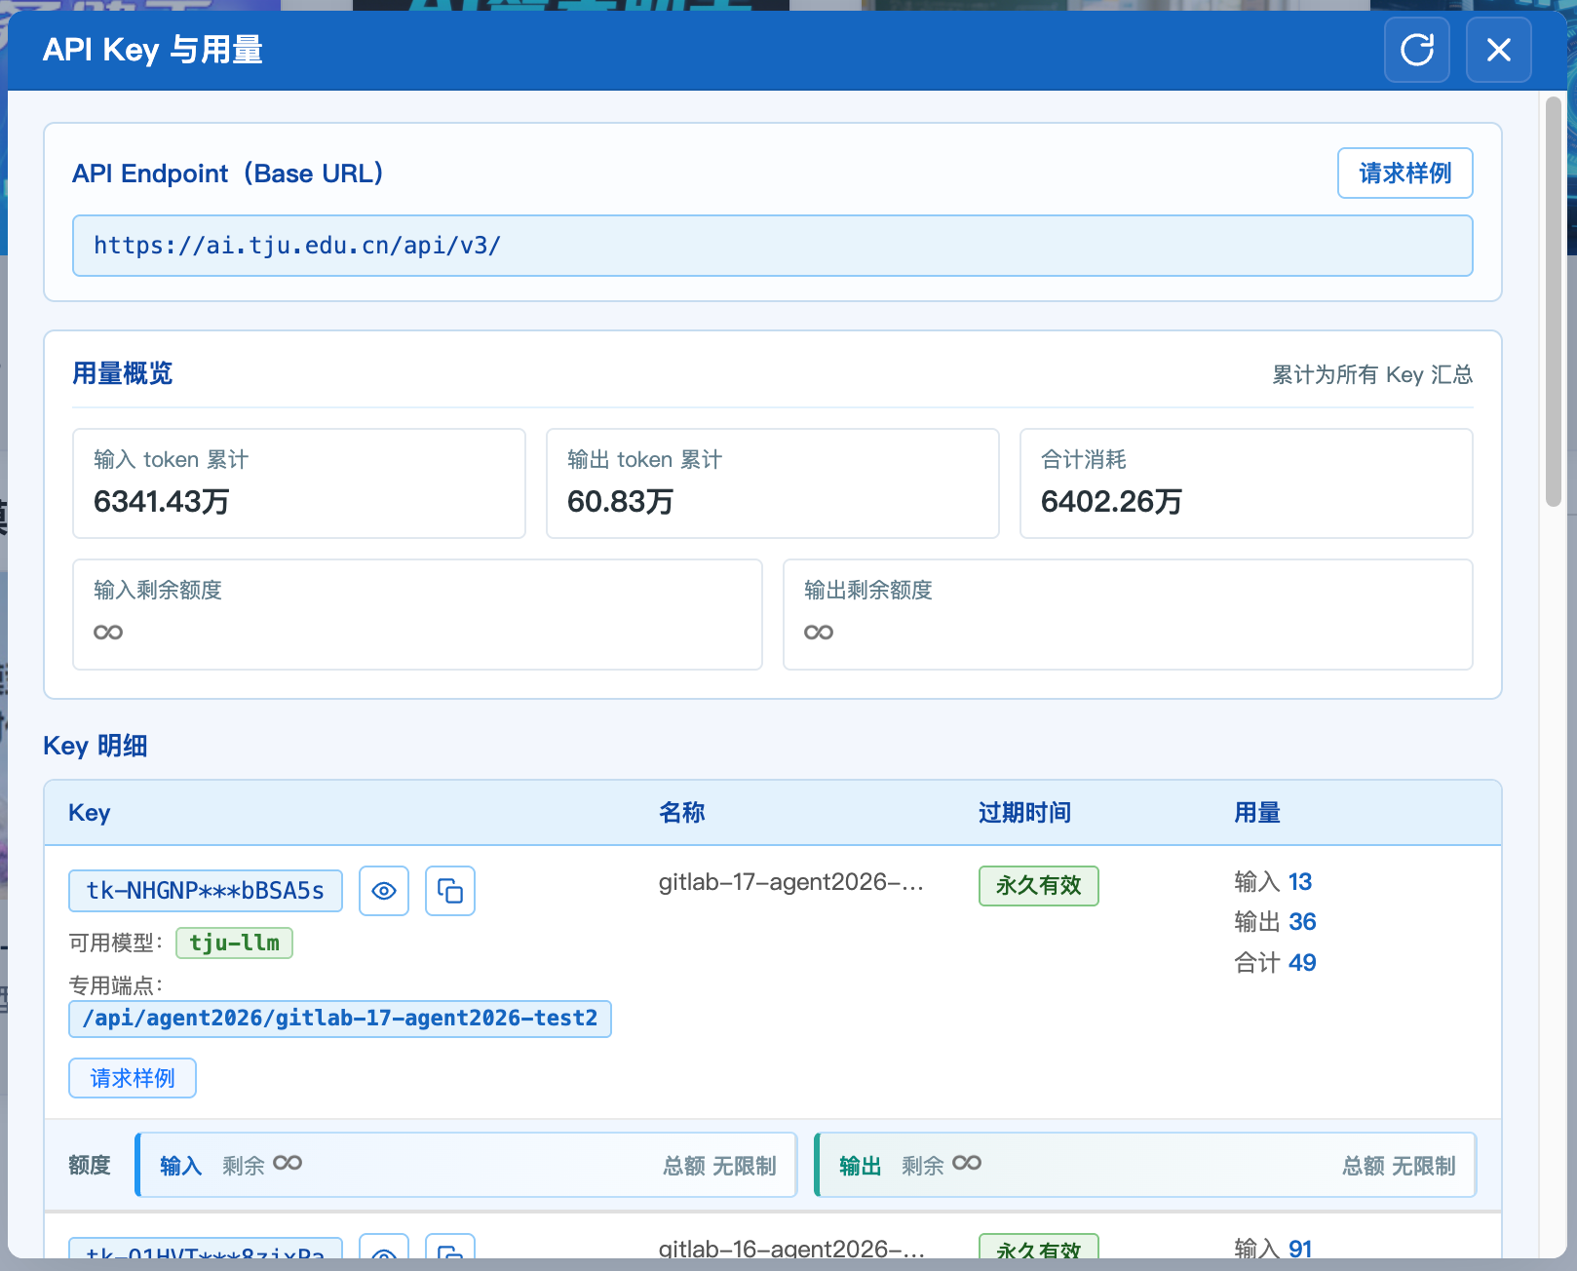Viewport: 1577px width, 1271px height.
Task: Click the gitlab-17-agent2026 key name
Action: (x=791, y=882)
